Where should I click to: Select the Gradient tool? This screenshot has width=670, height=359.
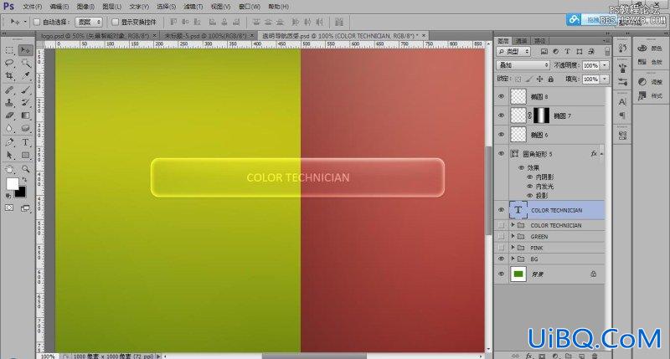point(26,115)
